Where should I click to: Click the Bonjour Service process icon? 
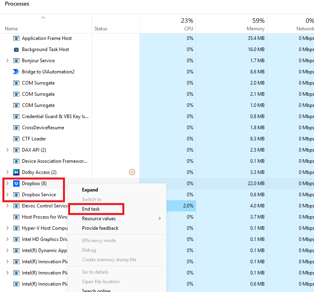pyautogui.click(x=16, y=61)
